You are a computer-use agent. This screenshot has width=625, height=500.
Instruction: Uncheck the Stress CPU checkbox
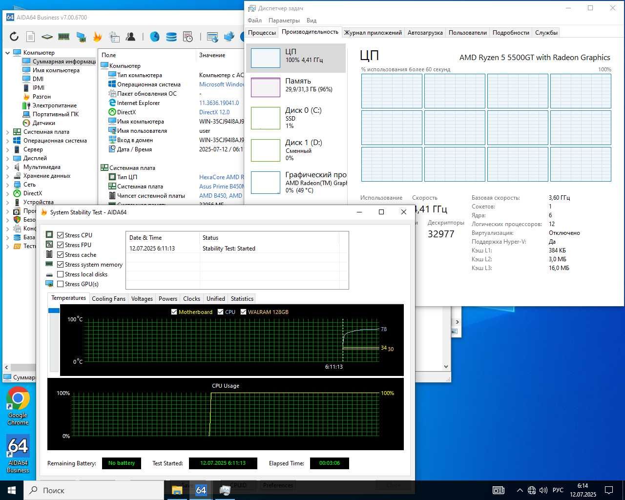61,235
